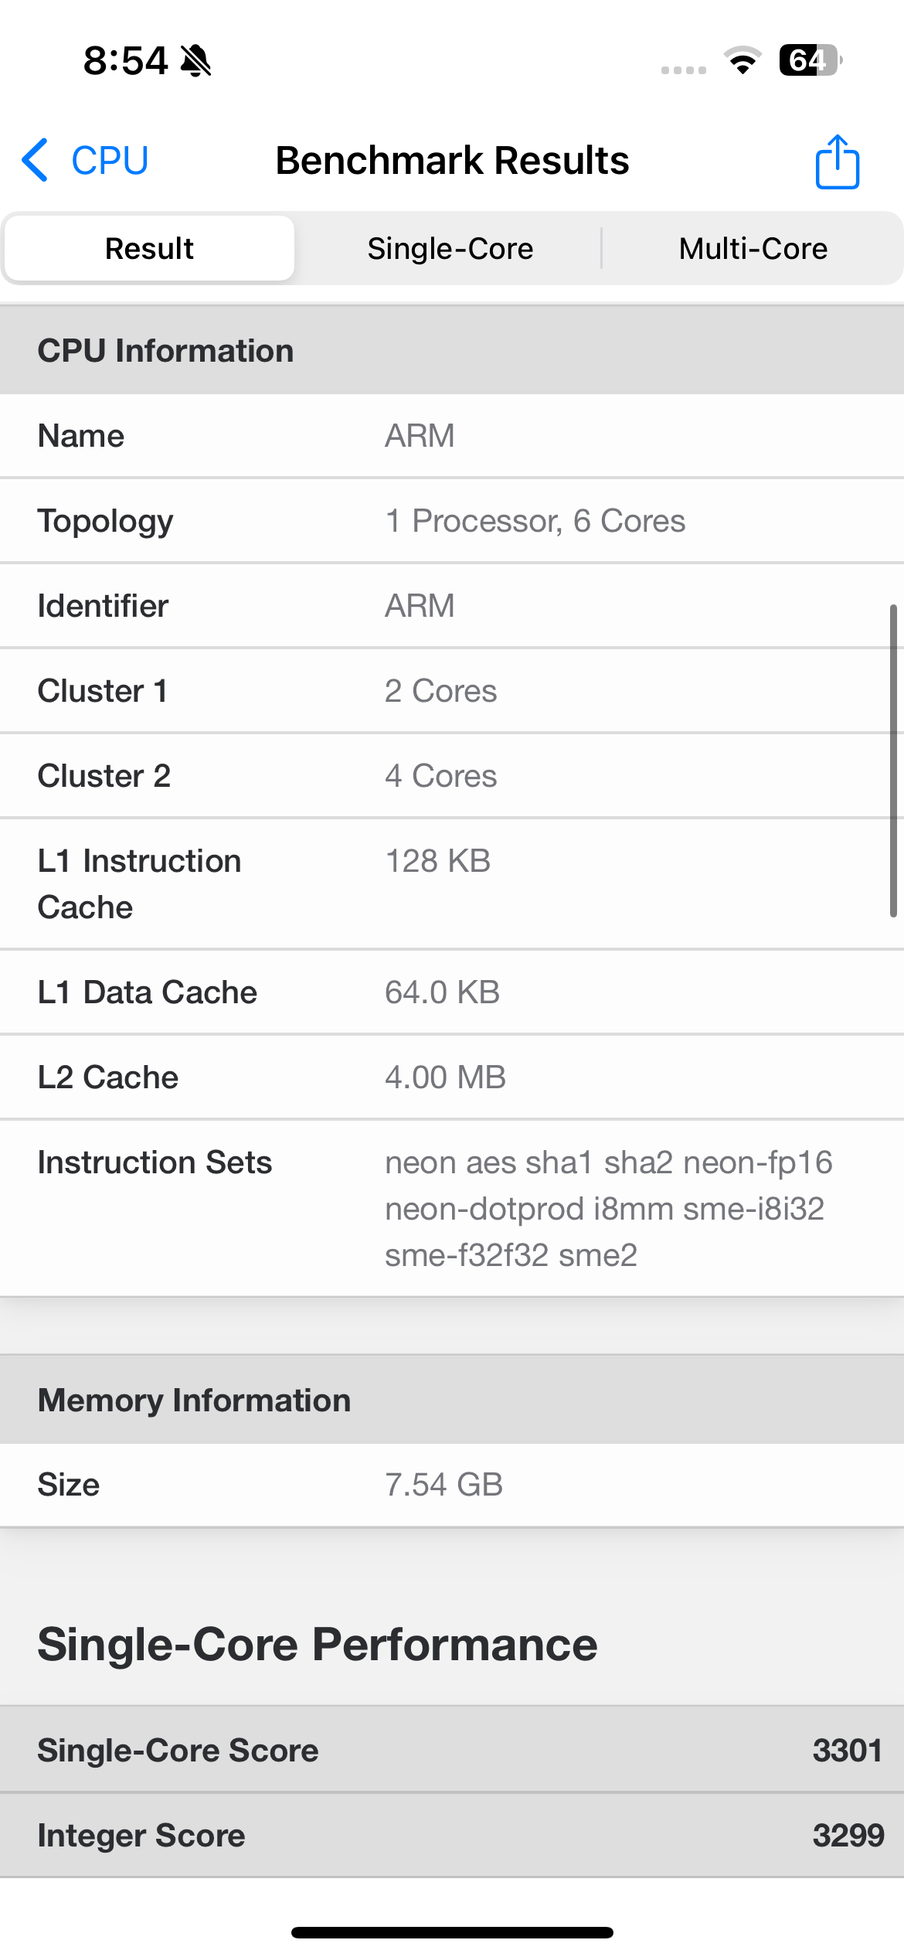Switch to the Single-Core tab
This screenshot has width=904, height=1957.
pyautogui.click(x=450, y=249)
